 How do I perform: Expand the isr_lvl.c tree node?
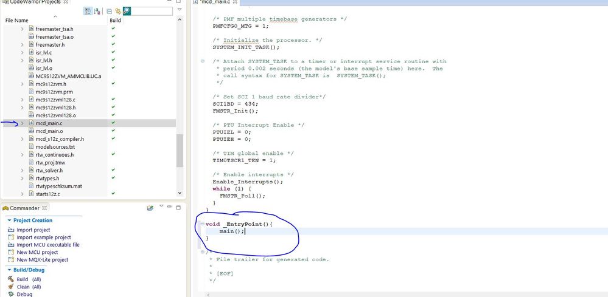point(22,52)
